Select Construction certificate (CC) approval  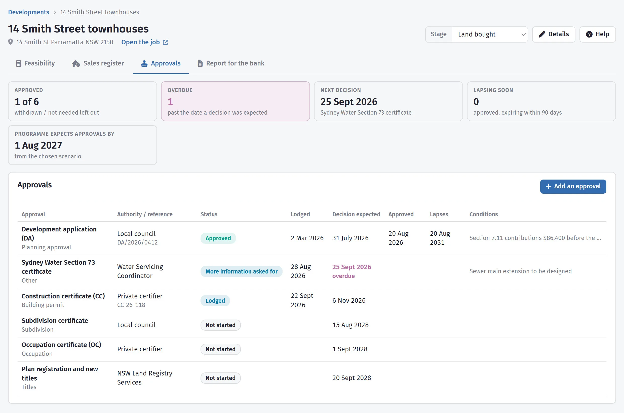[x=312, y=300]
